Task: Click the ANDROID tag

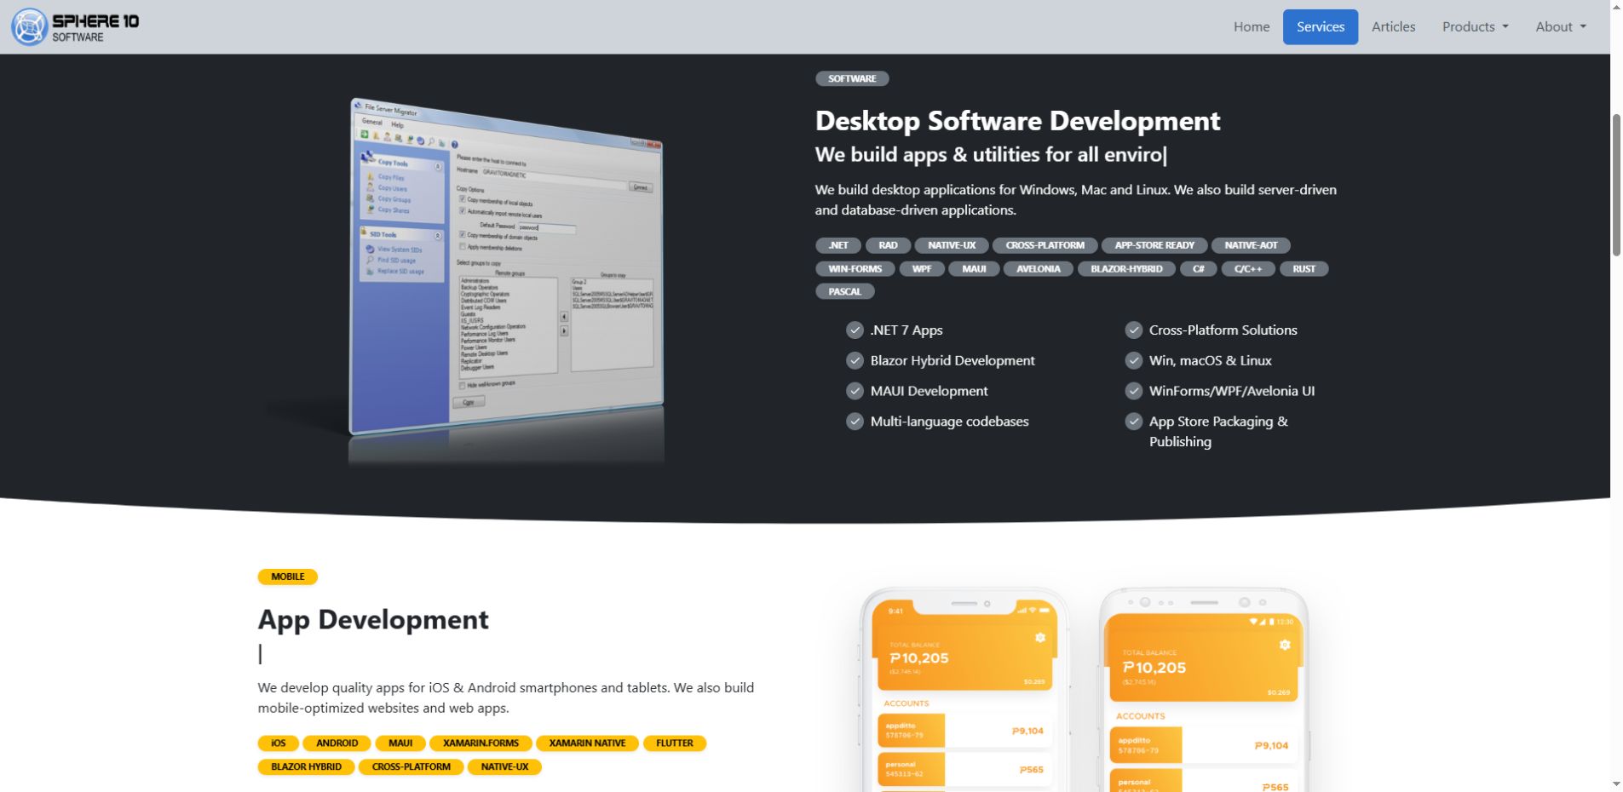Action: tap(337, 743)
